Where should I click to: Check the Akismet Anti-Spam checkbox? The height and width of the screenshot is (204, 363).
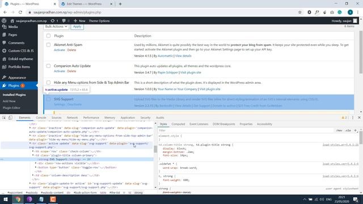(48, 45)
